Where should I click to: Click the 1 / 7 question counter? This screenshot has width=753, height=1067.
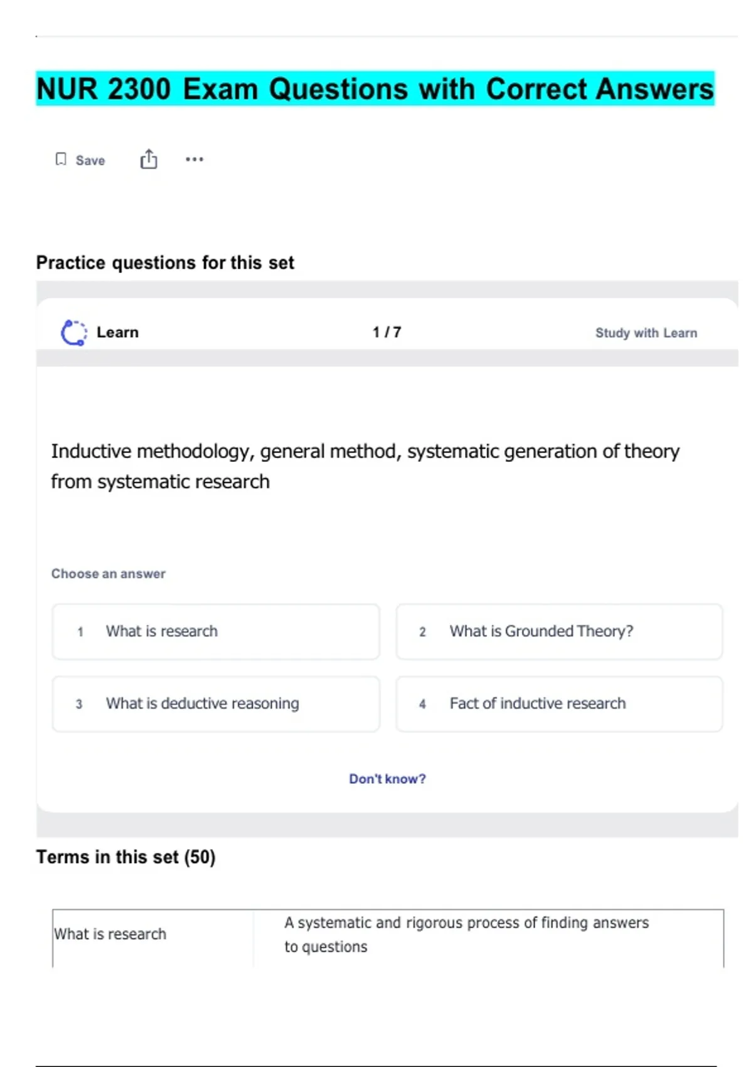pos(387,332)
